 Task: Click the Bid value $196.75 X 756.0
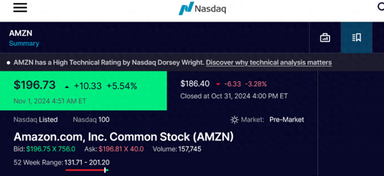(x=51, y=149)
